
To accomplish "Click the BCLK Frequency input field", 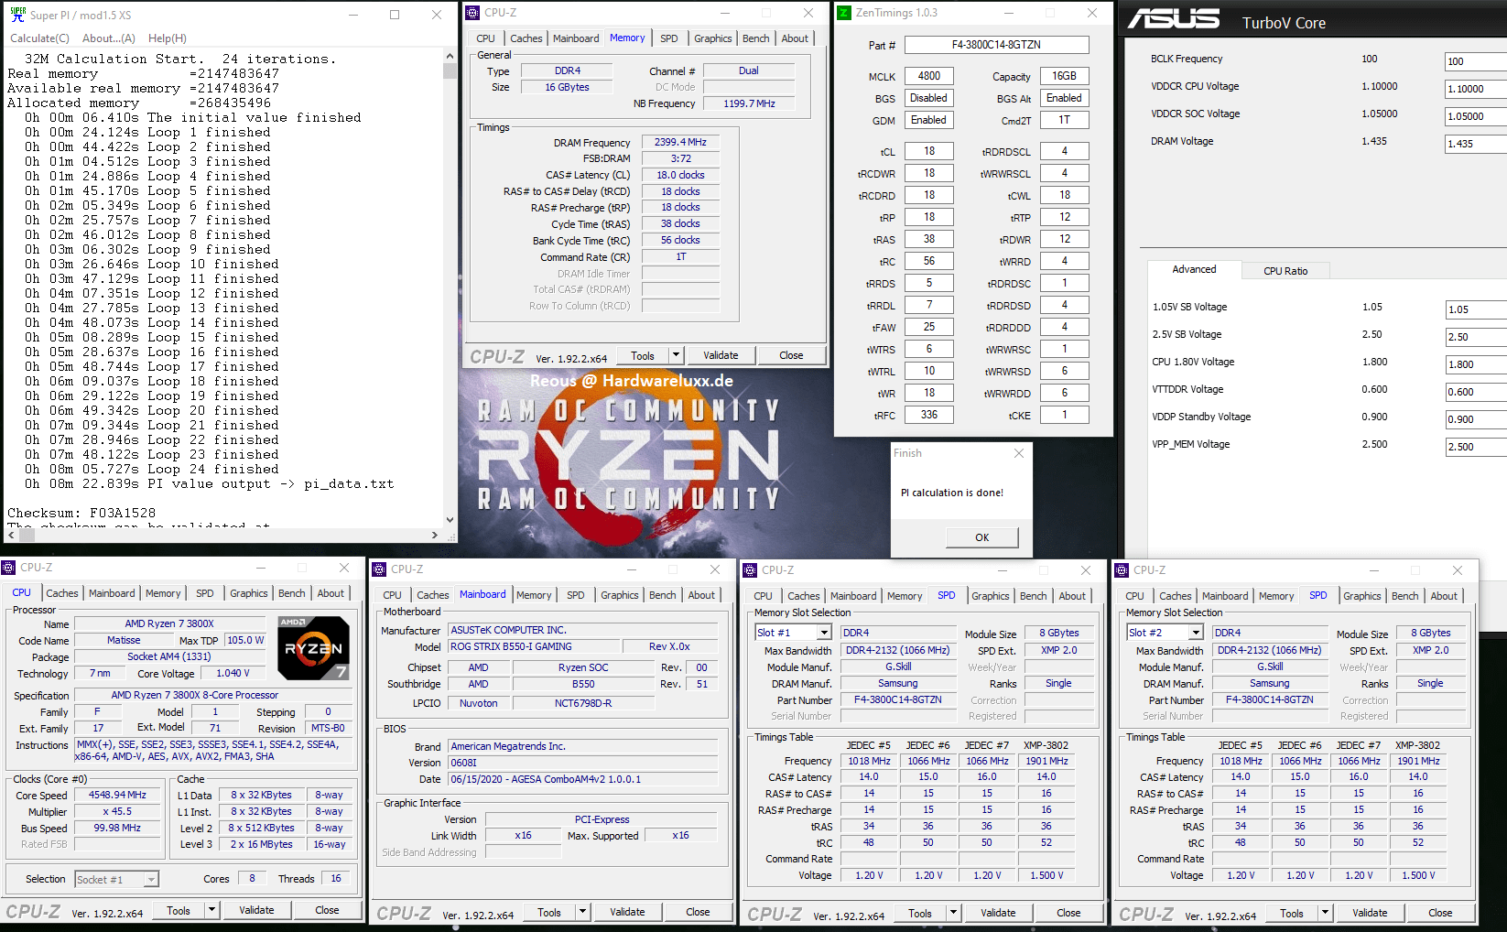I will click(1475, 61).
